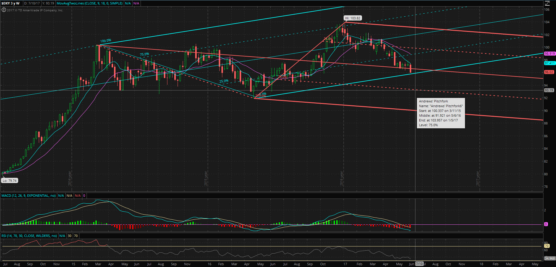Click the magenta N/A value after MovAvgTwoLines
556x267 pixels.
click(x=136, y=3)
